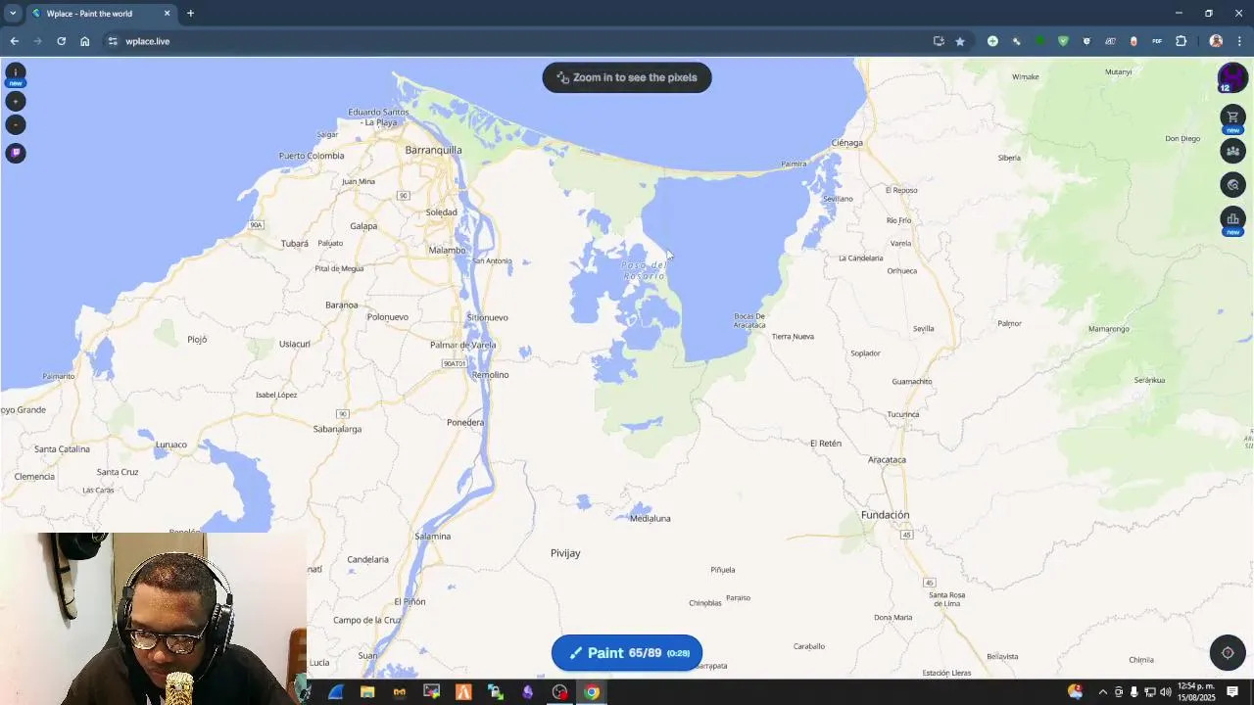Go back in browser history
This screenshot has width=1254, height=705.
[15, 41]
